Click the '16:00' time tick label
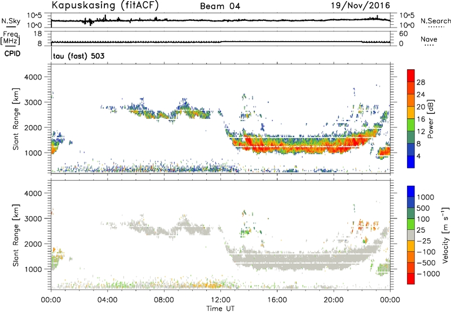The width and height of the screenshot is (451, 312). point(277,300)
